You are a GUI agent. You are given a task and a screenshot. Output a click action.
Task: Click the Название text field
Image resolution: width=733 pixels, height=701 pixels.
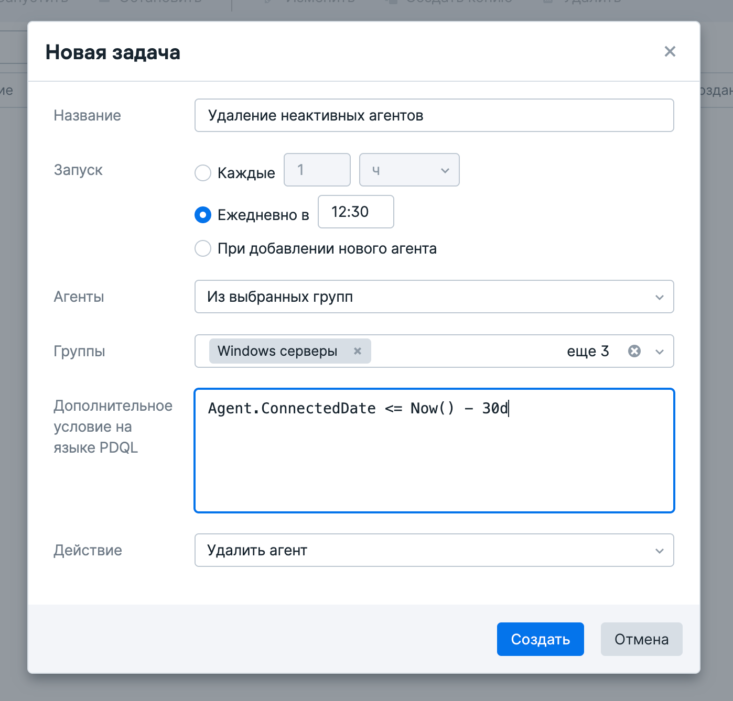[x=434, y=115]
